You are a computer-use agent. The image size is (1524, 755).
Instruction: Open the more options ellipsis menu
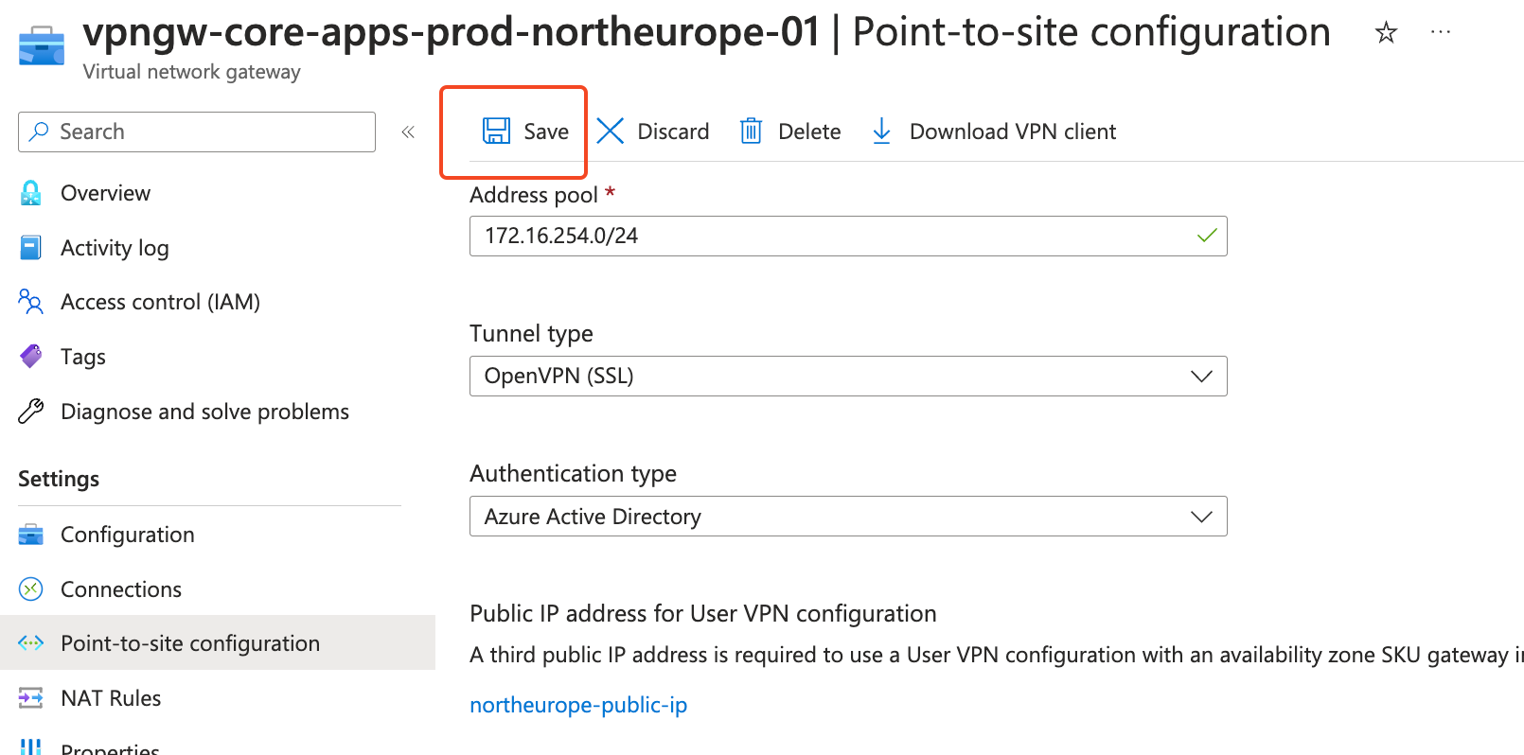[1441, 32]
